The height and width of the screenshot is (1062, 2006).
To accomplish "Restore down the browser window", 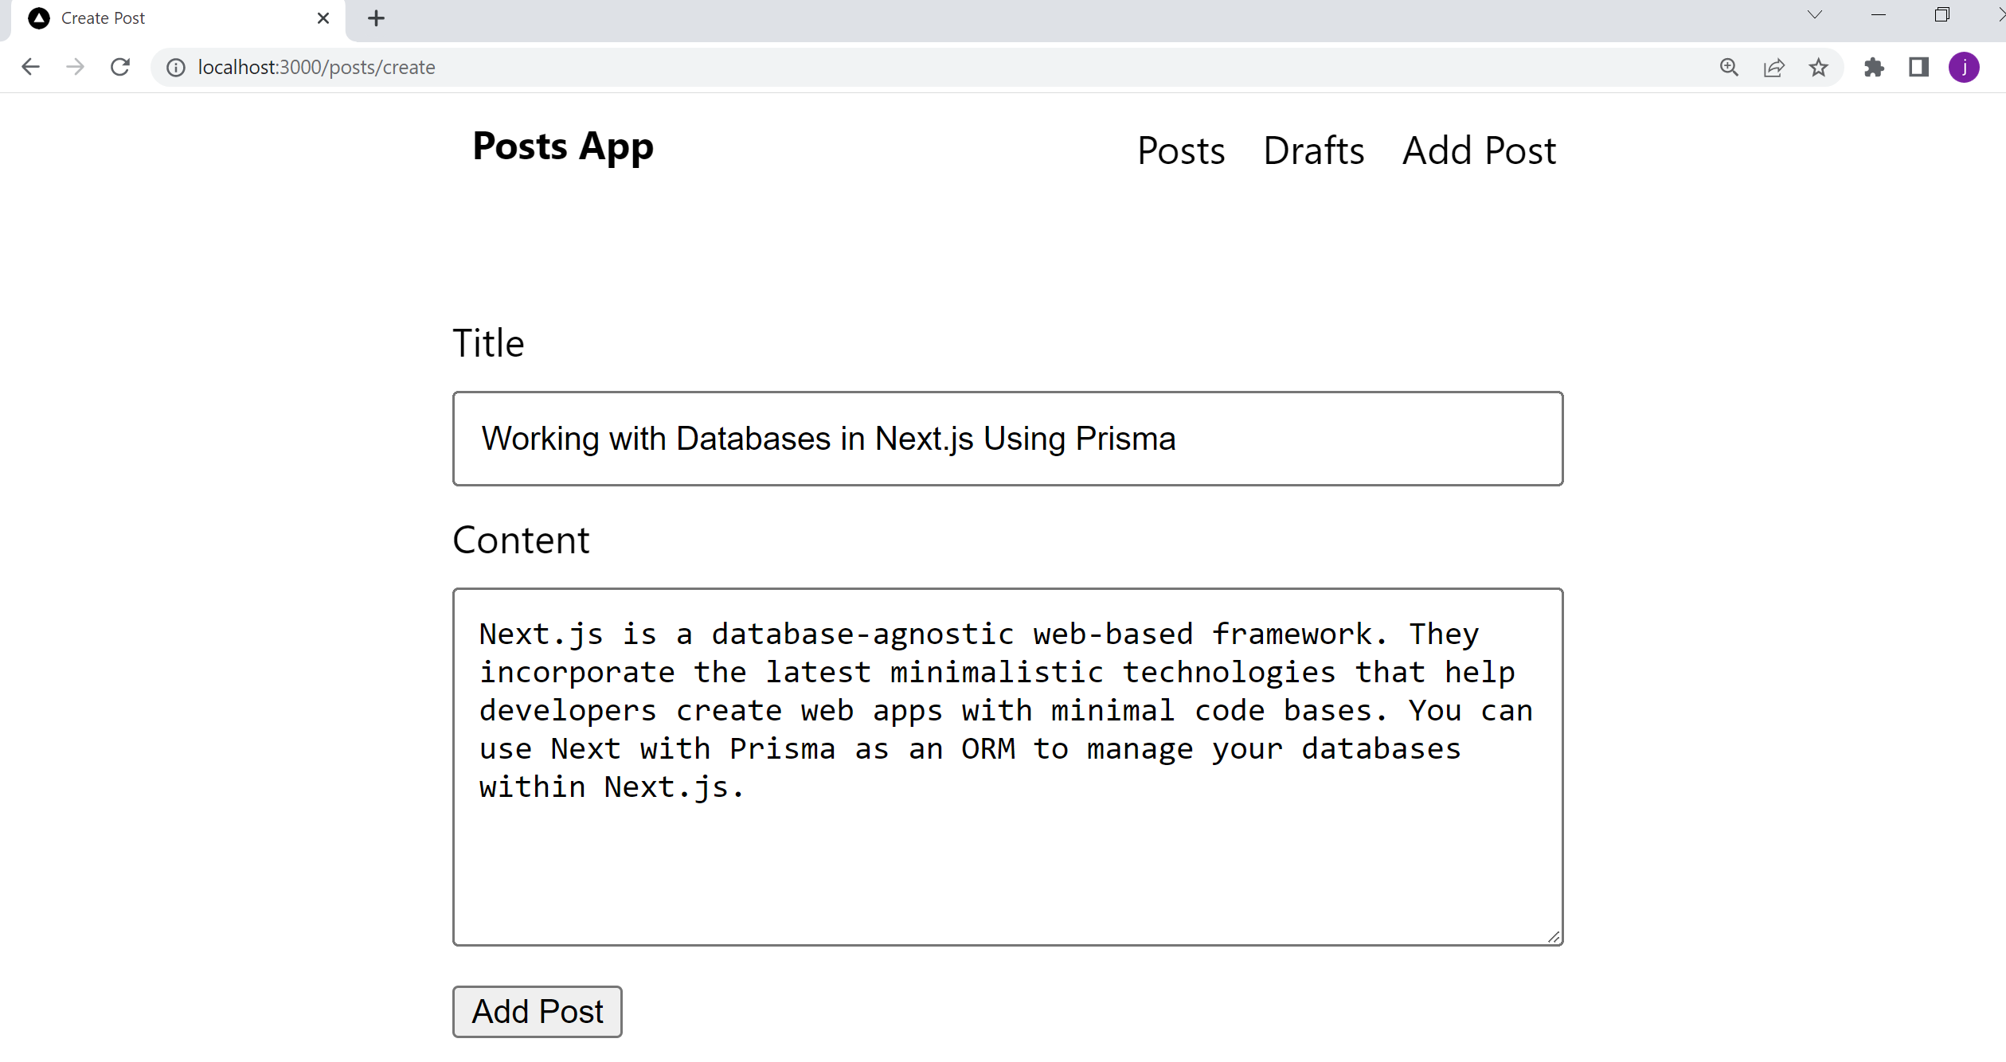I will (1942, 15).
